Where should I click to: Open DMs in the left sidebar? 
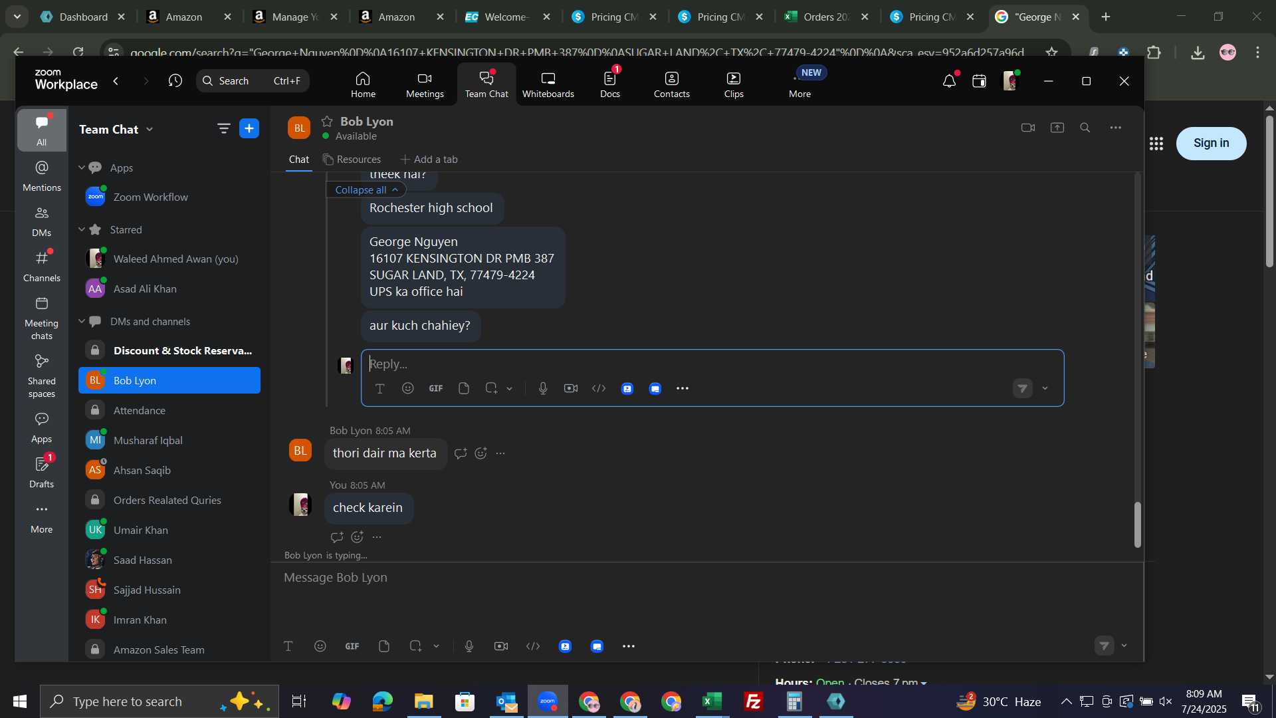(42, 221)
